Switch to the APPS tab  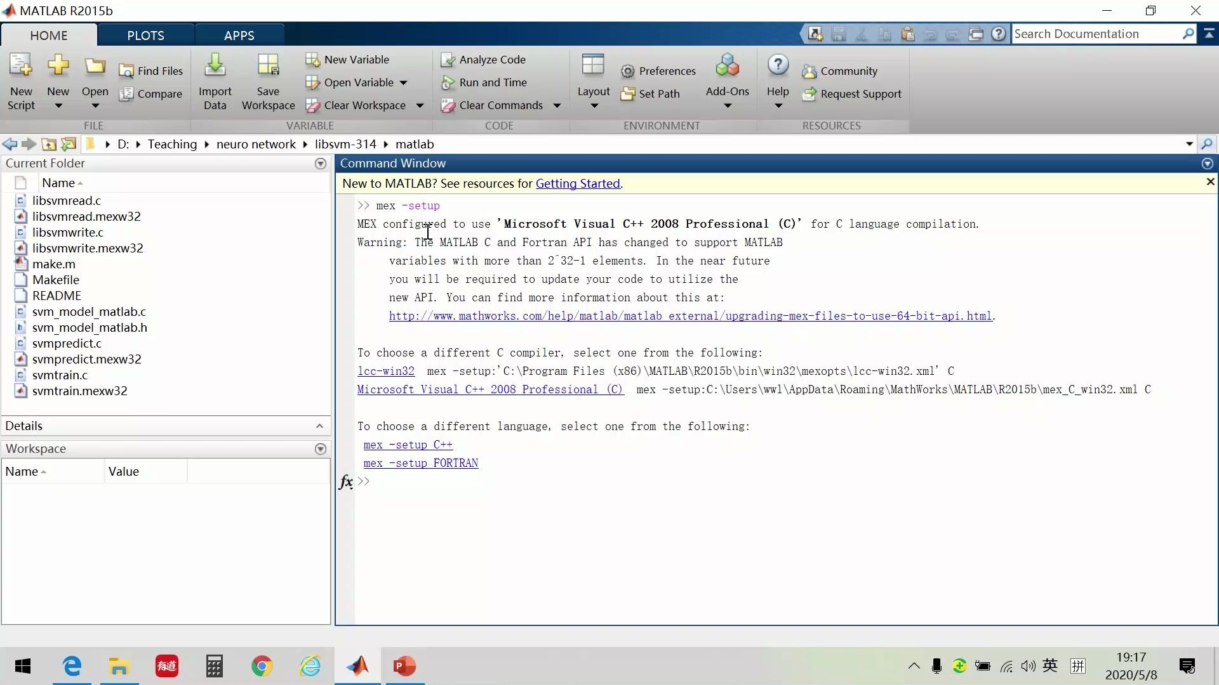tap(239, 36)
